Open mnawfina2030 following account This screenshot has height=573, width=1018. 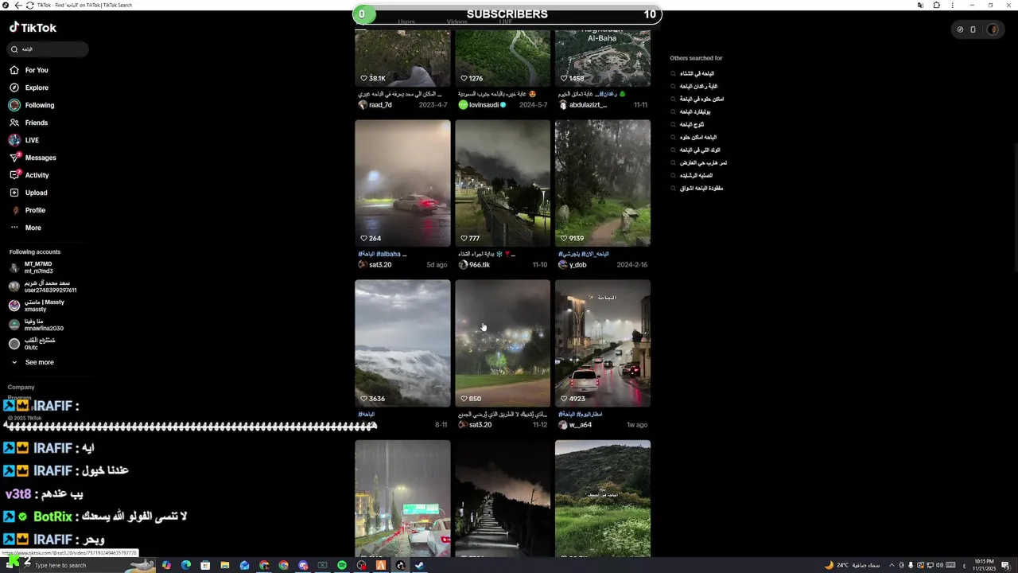click(x=37, y=325)
